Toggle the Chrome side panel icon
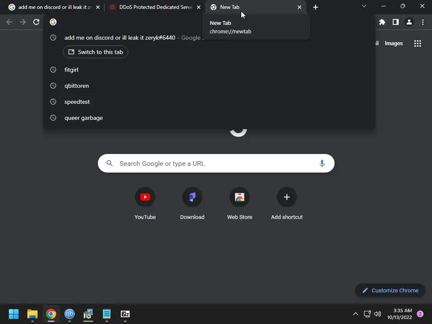The width and height of the screenshot is (432, 324). point(396,22)
